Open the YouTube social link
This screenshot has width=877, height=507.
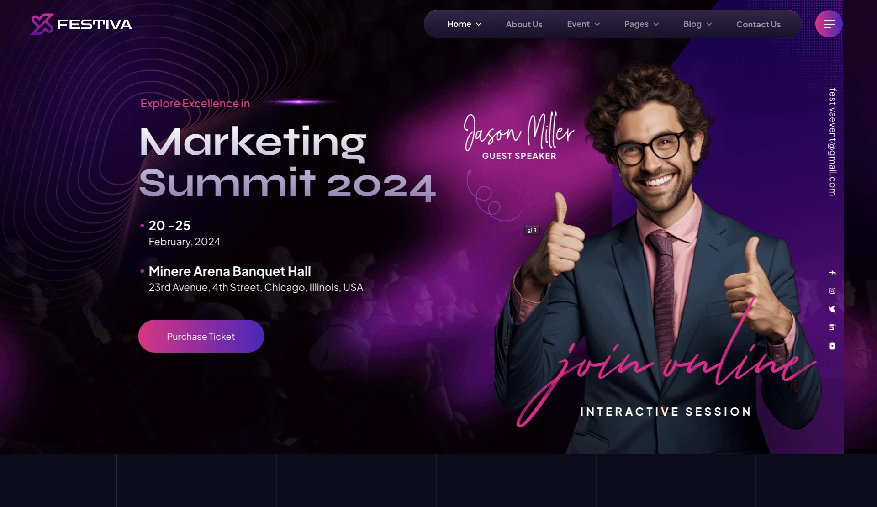pos(832,346)
